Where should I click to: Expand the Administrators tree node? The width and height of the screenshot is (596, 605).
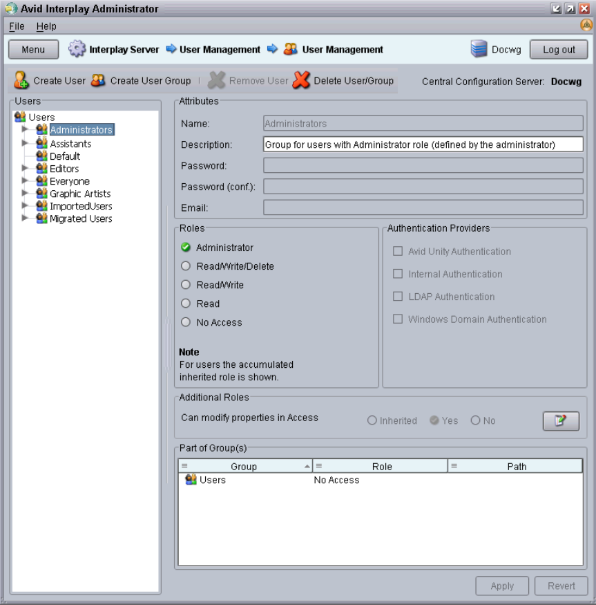tap(25, 129)
